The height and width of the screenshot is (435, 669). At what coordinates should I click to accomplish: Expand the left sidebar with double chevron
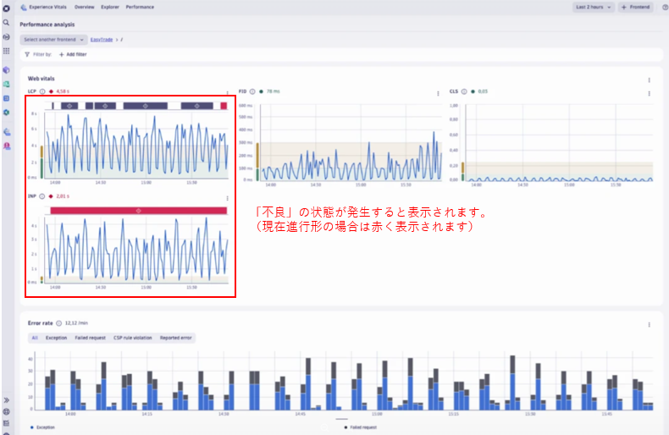[x=7, y=400]
